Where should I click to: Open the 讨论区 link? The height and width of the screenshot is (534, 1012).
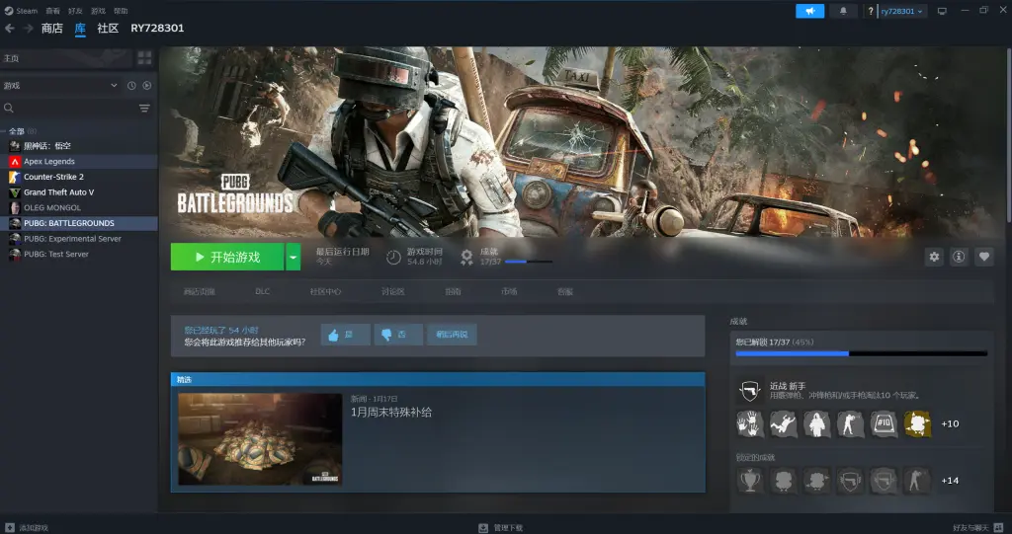click(x=392, y=292)
